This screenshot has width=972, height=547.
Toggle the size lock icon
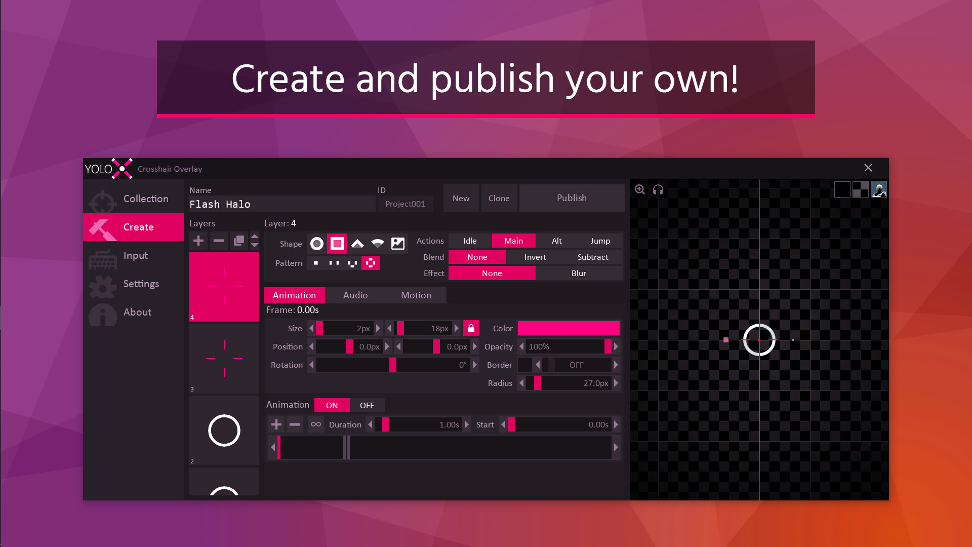tap(471, 328)
